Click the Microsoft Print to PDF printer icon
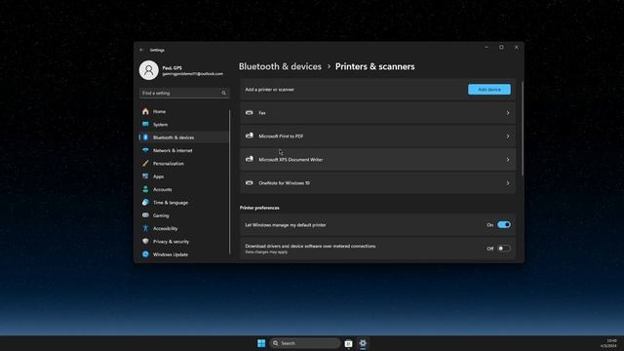 [x=250, y=136]
